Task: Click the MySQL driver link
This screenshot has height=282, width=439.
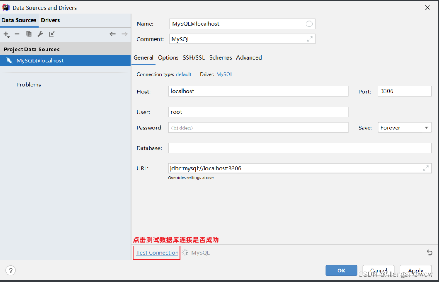Action: [224, 74]
